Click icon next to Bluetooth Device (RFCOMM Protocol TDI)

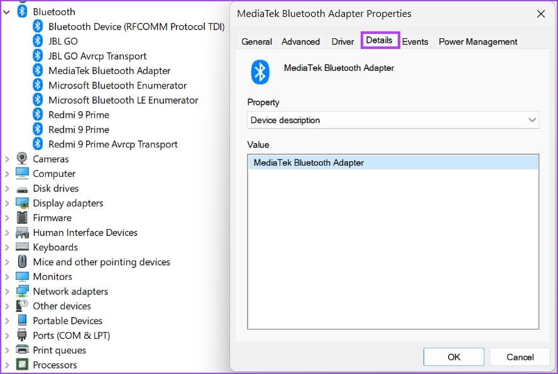click(38, 26)
